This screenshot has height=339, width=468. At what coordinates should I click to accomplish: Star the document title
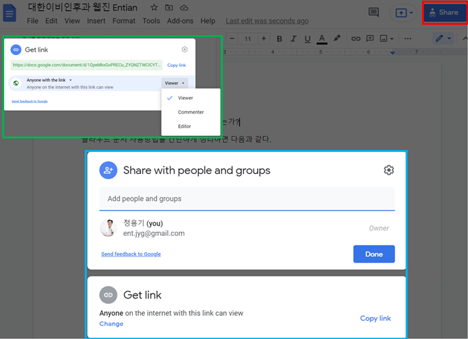[x=154, y=8]
